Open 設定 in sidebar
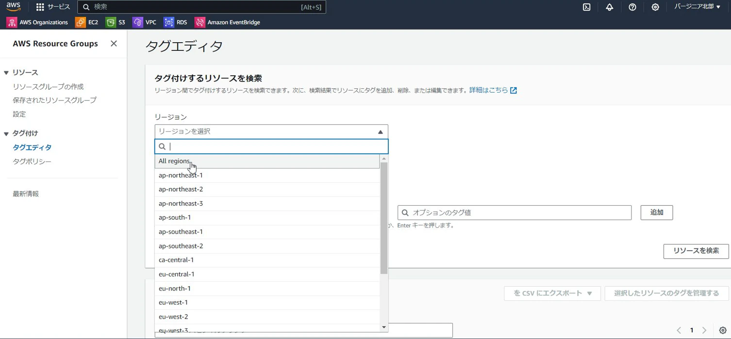Screen dimensions: 731x339 click(19, 114)
